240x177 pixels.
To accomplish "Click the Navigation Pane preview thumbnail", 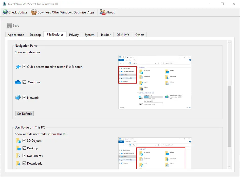I will coord(155,82).
